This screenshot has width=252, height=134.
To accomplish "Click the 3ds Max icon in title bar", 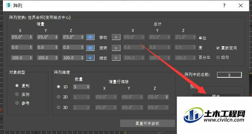I will 8,5.
